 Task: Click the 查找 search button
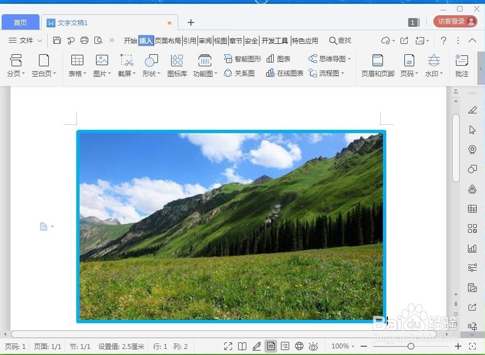tap(340, 41)
